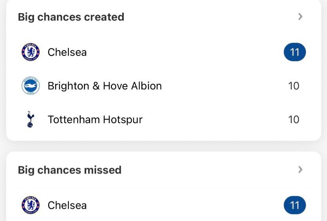Tap the blue 11 badge in Big chances created
The height and width of the screenshot is (221, 327).
point(295,52)
